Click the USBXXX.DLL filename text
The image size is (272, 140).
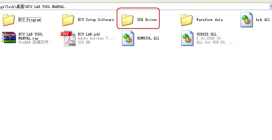[207, 34]
